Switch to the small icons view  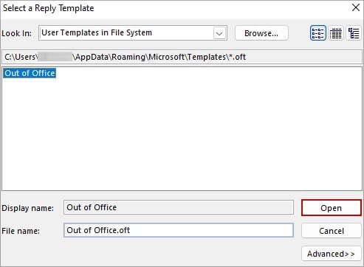[318, 33]
